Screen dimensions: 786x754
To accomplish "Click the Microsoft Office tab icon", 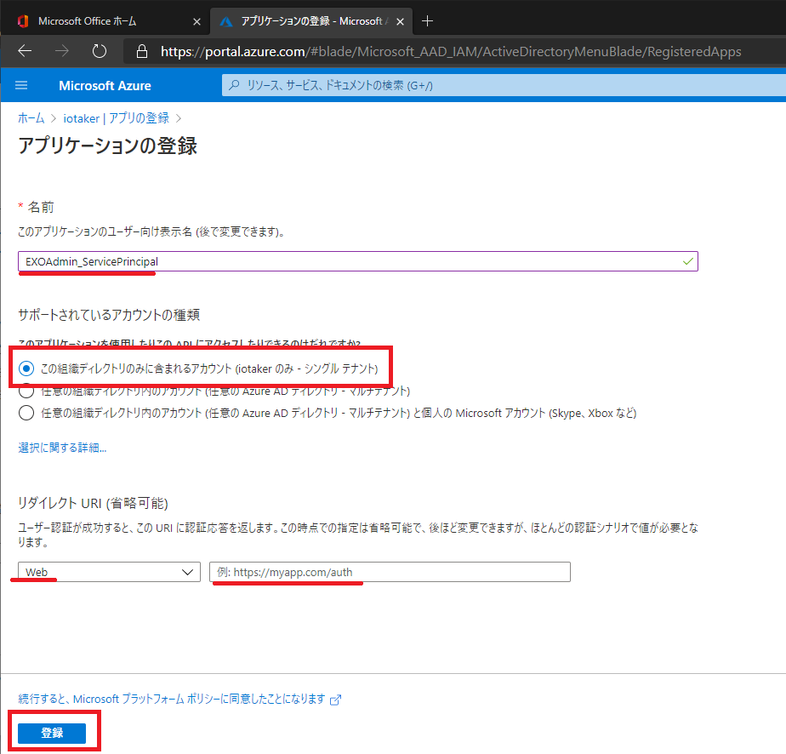I will click(x=22, y=21).
